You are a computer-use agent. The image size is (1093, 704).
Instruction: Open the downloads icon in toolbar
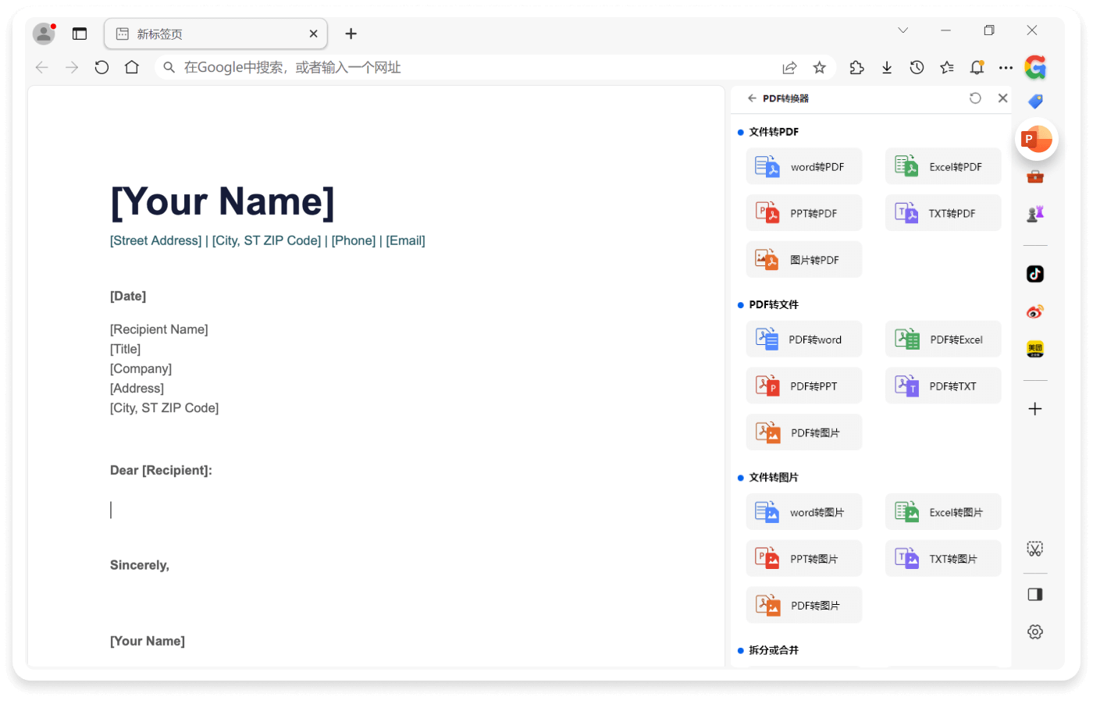[x=887, y=68]
